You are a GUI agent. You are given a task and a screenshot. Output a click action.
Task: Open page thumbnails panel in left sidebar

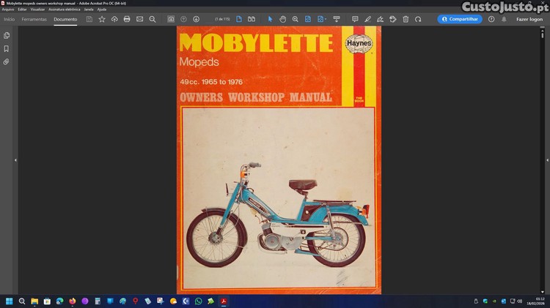pyautogui.click(x=7, y=35)
